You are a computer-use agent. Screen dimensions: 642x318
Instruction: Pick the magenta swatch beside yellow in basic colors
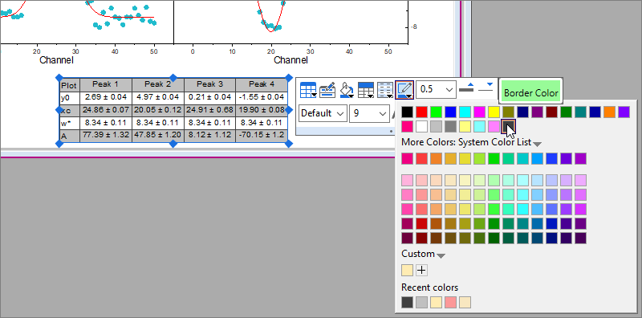(479, 112)
